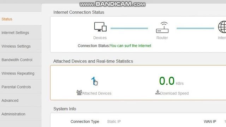The width and height of the screenshot is (226, 127).
Task: Click the Router icon
Action: pos(162,28)
